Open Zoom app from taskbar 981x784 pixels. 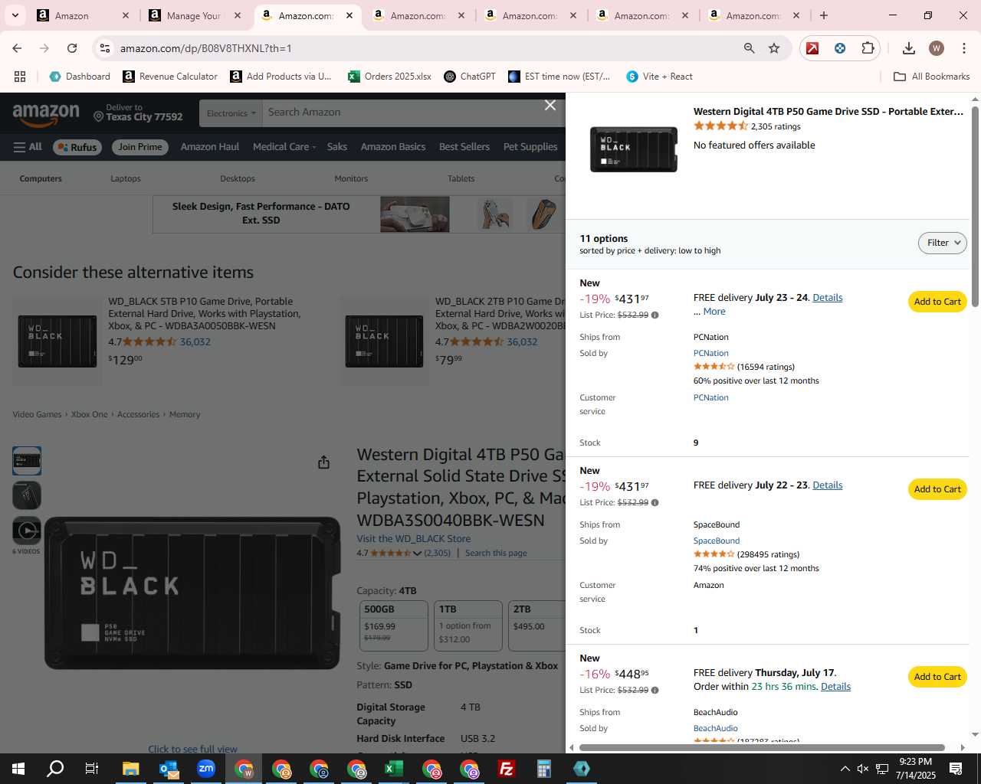point(205,769)
